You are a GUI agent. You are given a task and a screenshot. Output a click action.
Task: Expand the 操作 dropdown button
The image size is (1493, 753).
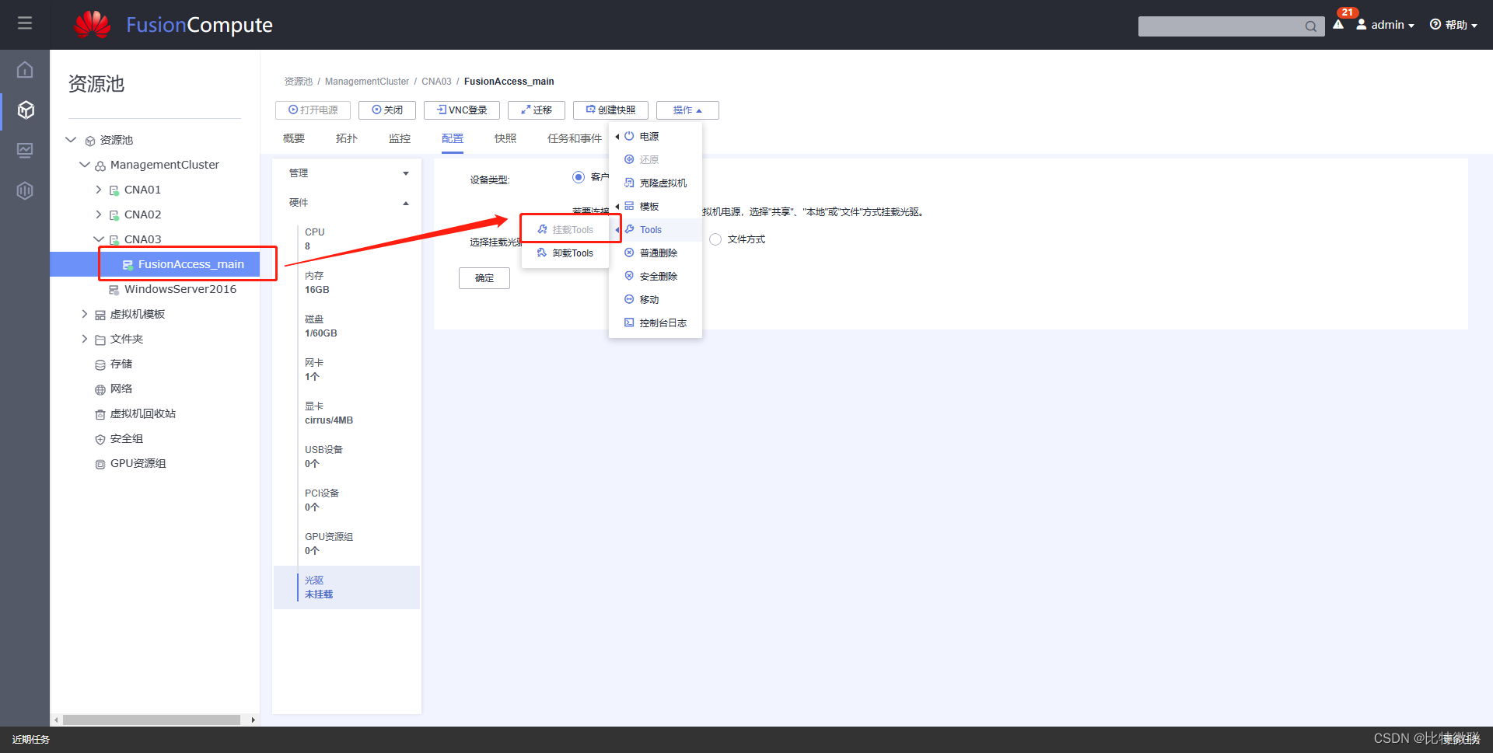point(687,110)
